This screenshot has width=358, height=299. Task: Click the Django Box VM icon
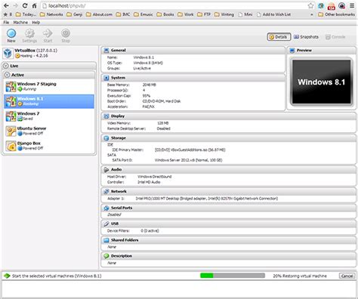pyautogui.click(x=11, y=146)
